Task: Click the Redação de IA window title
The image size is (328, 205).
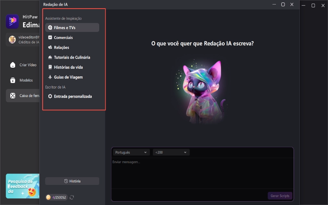Action: point(55,5)
